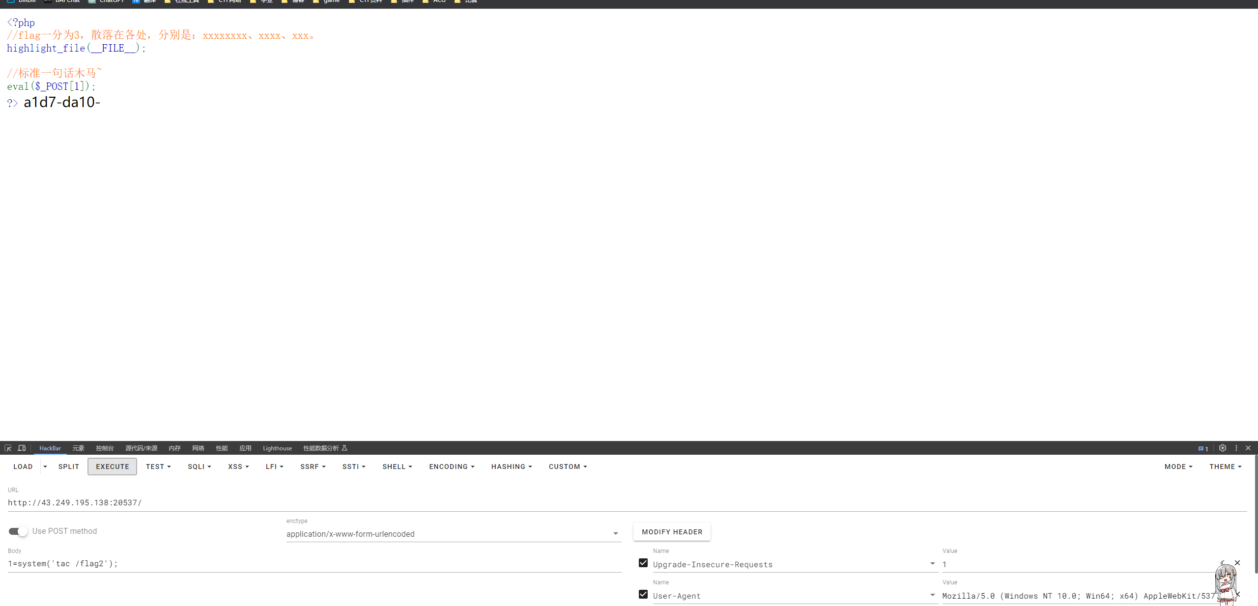
Task: Expand the LOAD button arrow
Action: click(45, 467)
